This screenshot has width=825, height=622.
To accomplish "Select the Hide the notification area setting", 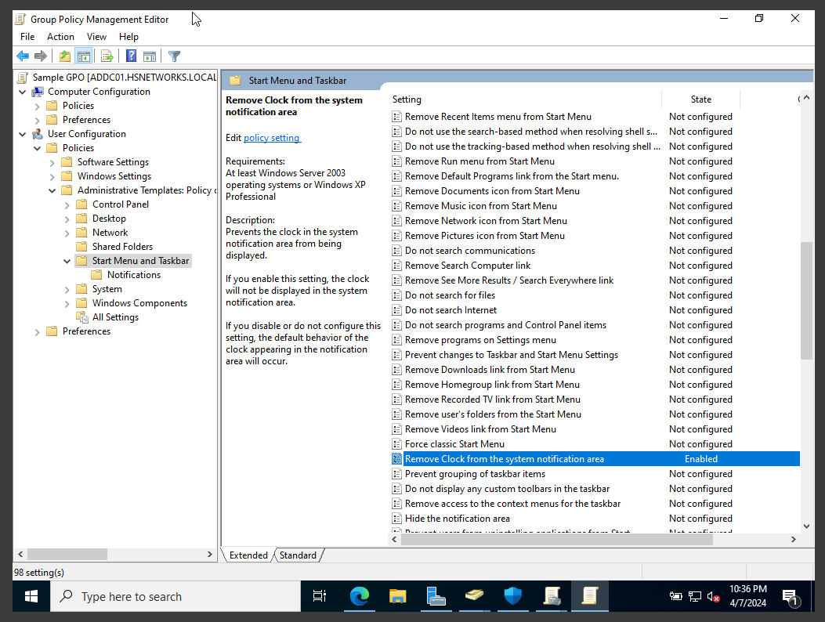I will point(457,518).
